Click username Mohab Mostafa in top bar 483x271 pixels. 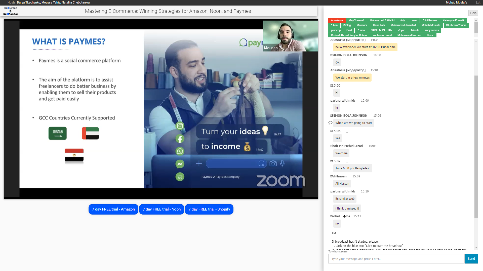tap(456, 3)
